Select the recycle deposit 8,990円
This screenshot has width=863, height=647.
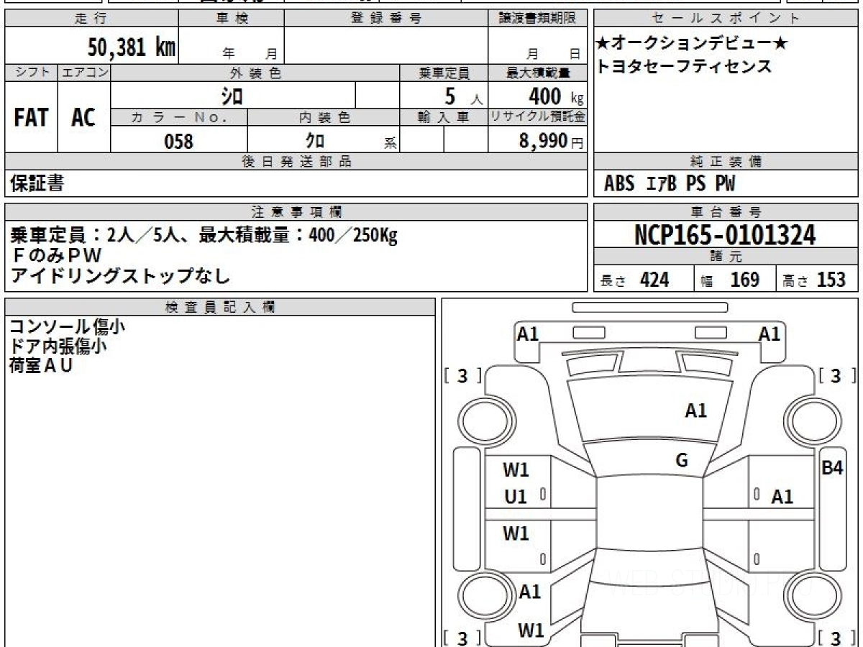coord(552,141)
